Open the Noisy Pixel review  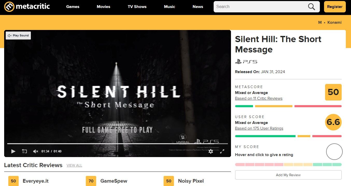click(x=191, y=181)
